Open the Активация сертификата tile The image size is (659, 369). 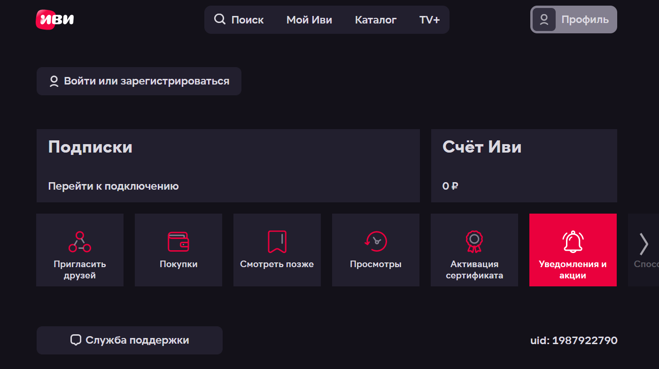[474, 250]
